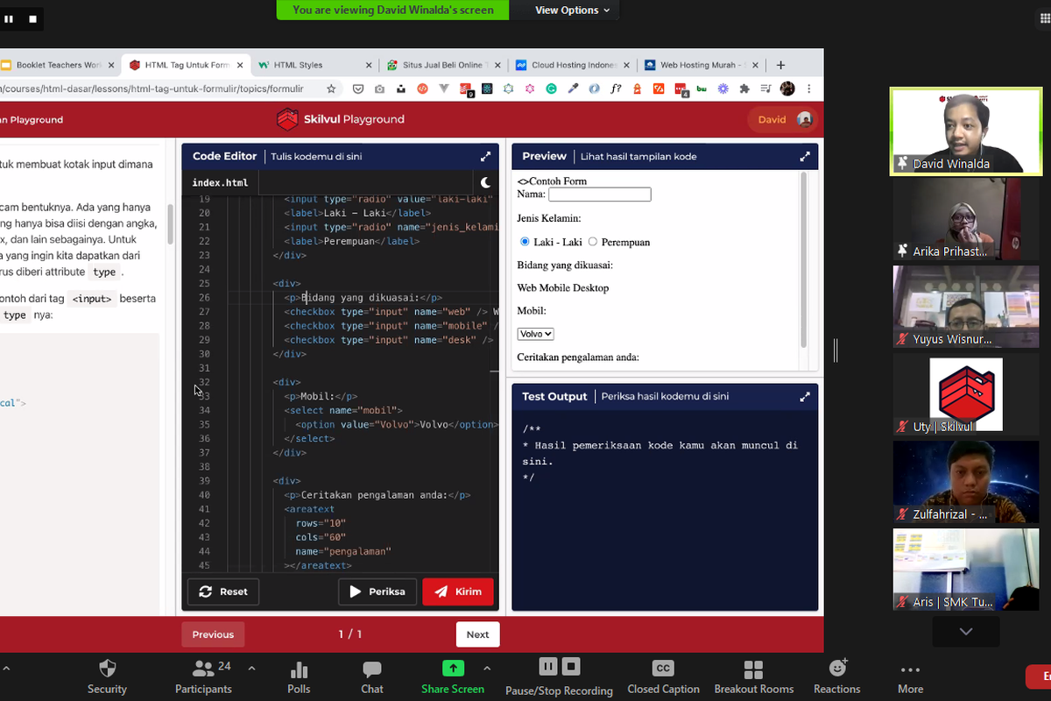Open the Volvo select dropdown
Image resolution: width=1051 pixels, height=701 pixels.
point(535,334)
